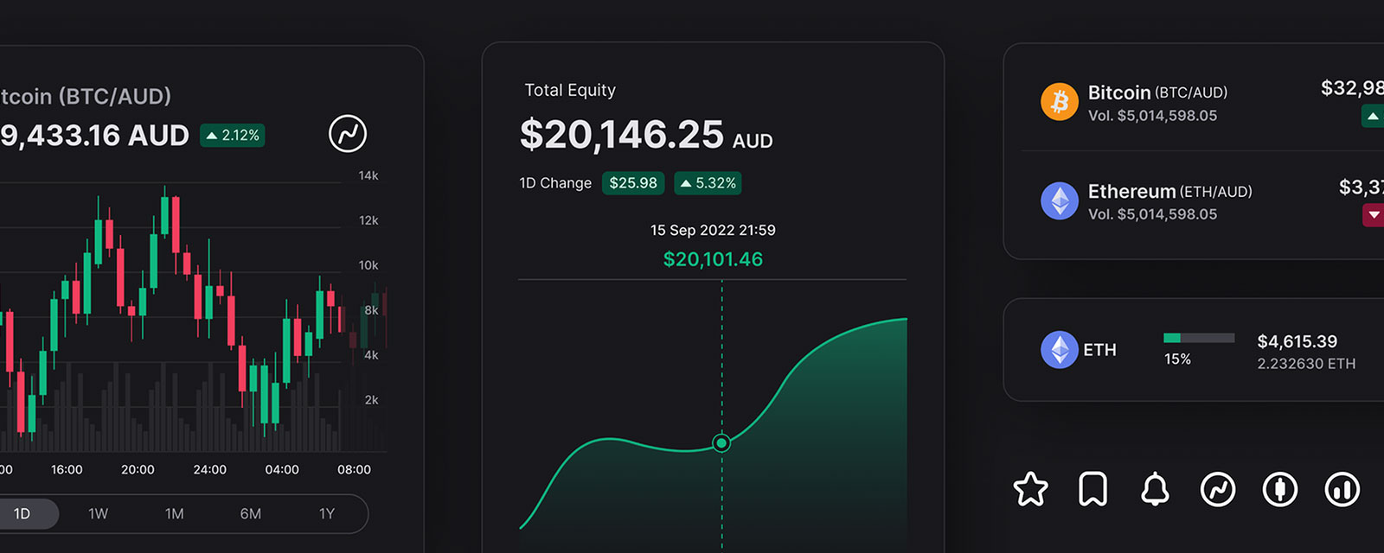This screenshot has width=1384, height=553.
Task: Click the Ethereum logo in the market list
Action: 1059,201
